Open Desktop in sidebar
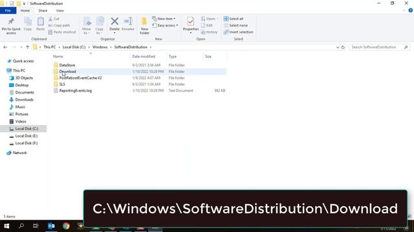The image size is (414, 232). tap(21, 85)
